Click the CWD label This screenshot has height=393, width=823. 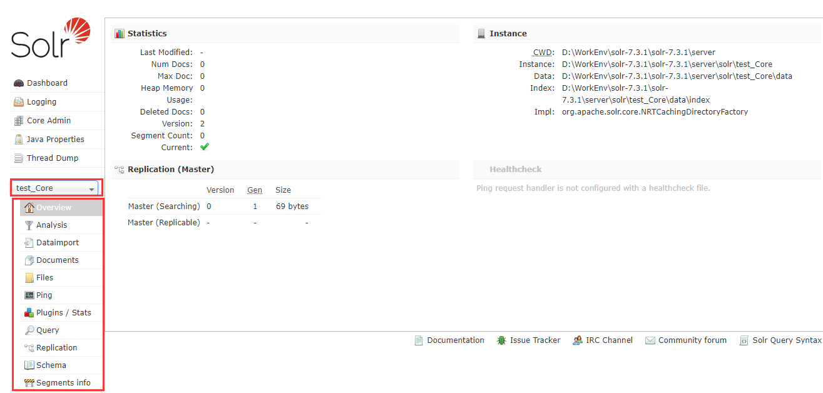pyautogui.click(x=543, y=53)
